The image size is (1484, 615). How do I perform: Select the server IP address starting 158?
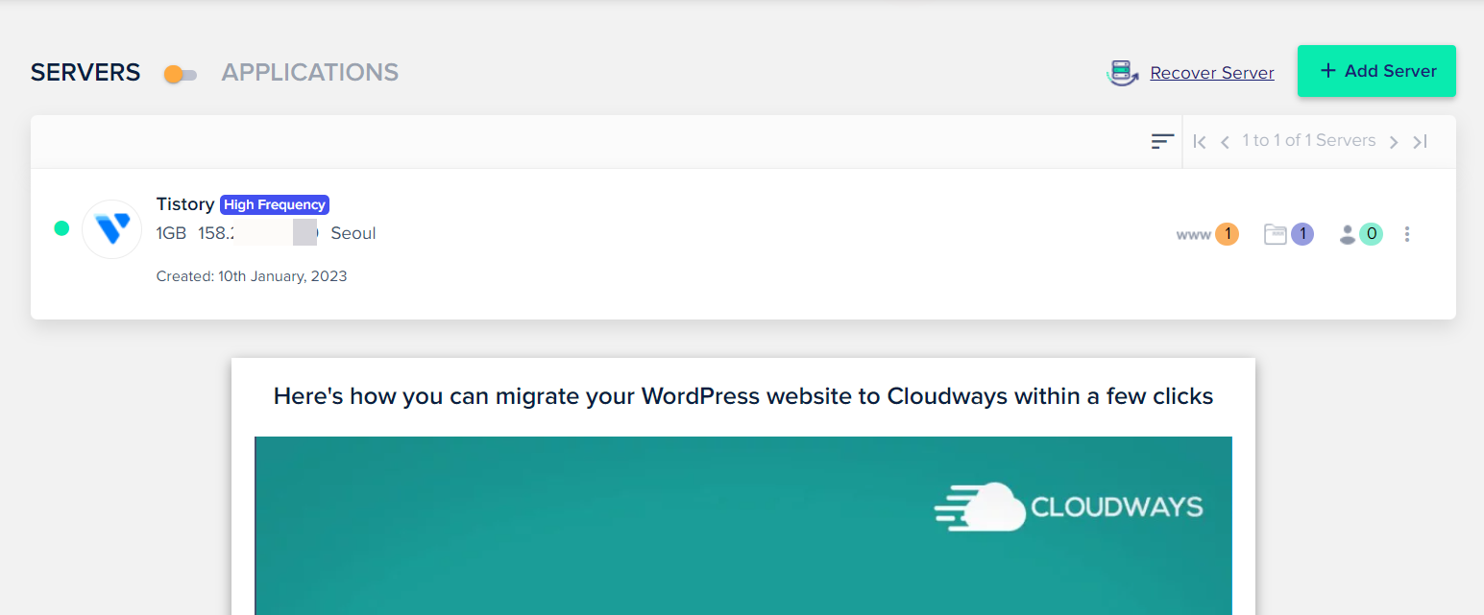point(257,233)
